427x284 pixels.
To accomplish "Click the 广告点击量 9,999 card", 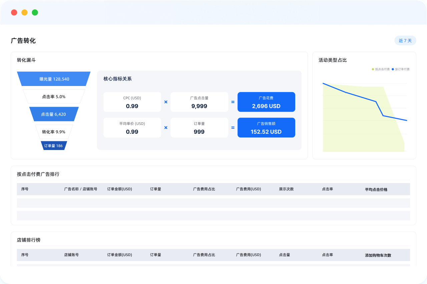I will pyautogui.click(x=199, y=102).
